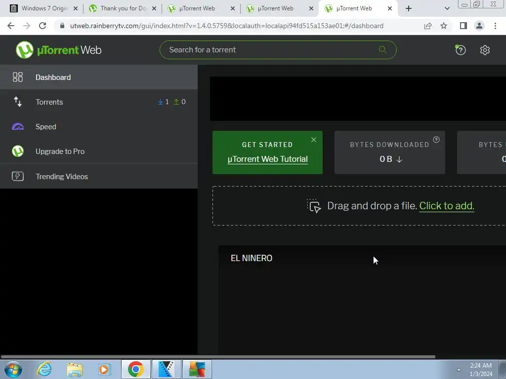
Task: Click the Upgrade to Pro µTorrent icon
Action: click(18, 151)
